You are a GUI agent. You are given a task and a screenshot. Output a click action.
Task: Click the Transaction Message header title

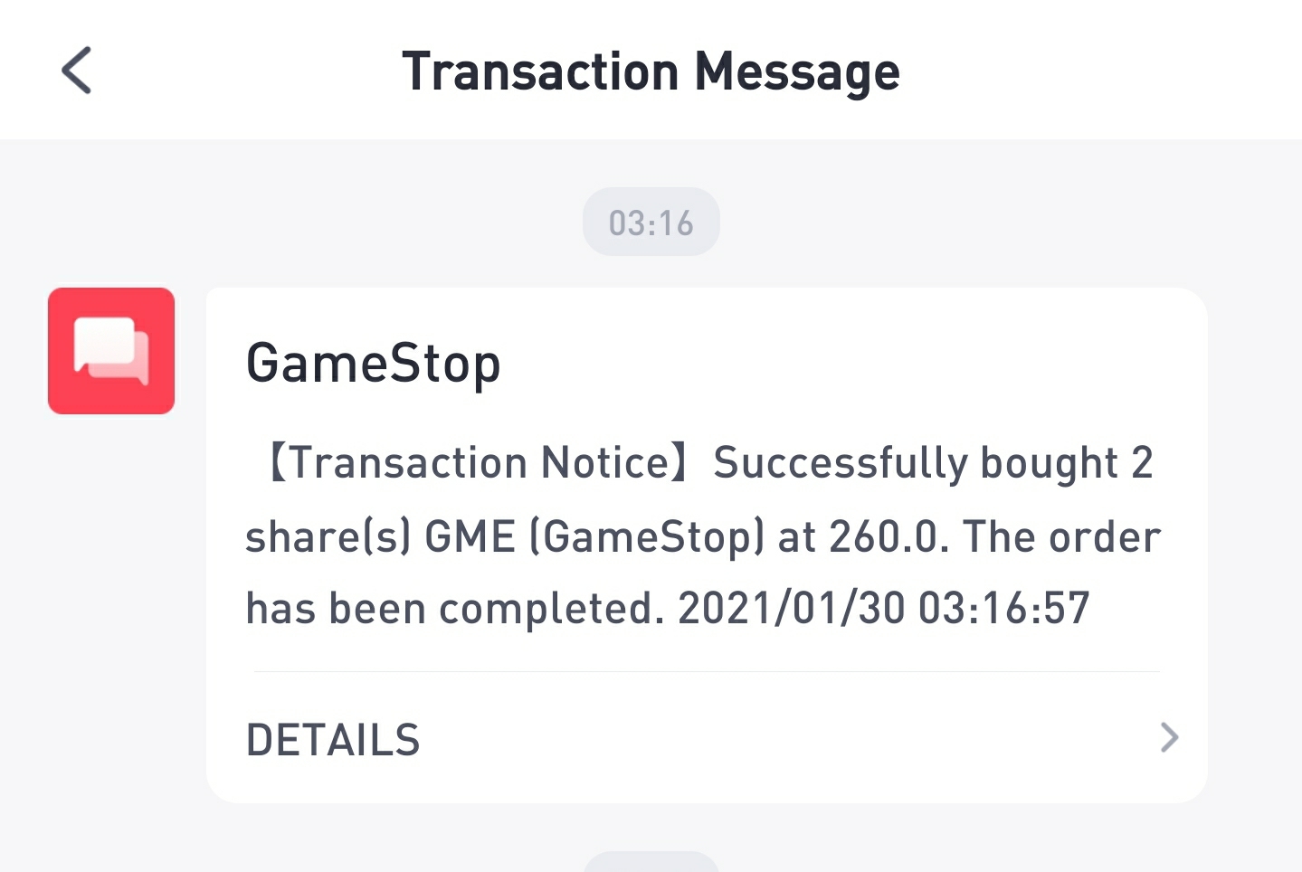coord(651,71)
